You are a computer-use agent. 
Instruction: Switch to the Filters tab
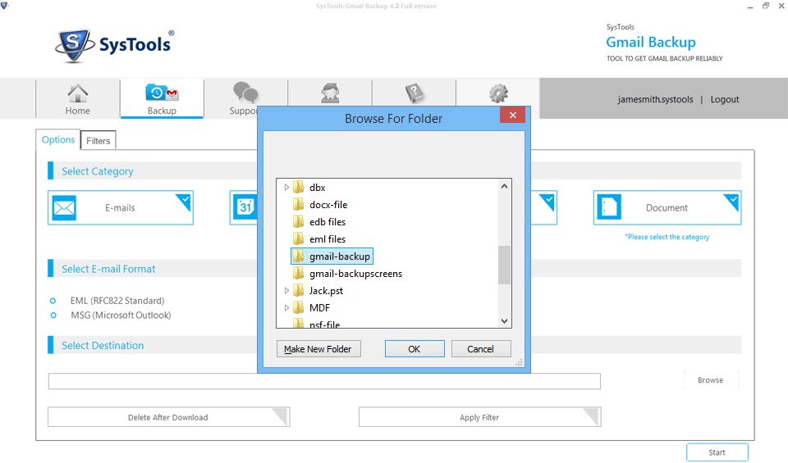[98, 141]
